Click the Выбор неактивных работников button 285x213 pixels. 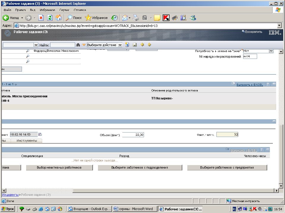59,167
